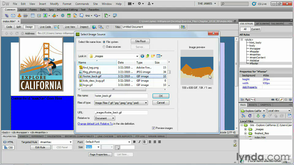The width and height of the screenshot is (294, 165).
Task: Click the Insert Table icon
Action: (33, 16)
